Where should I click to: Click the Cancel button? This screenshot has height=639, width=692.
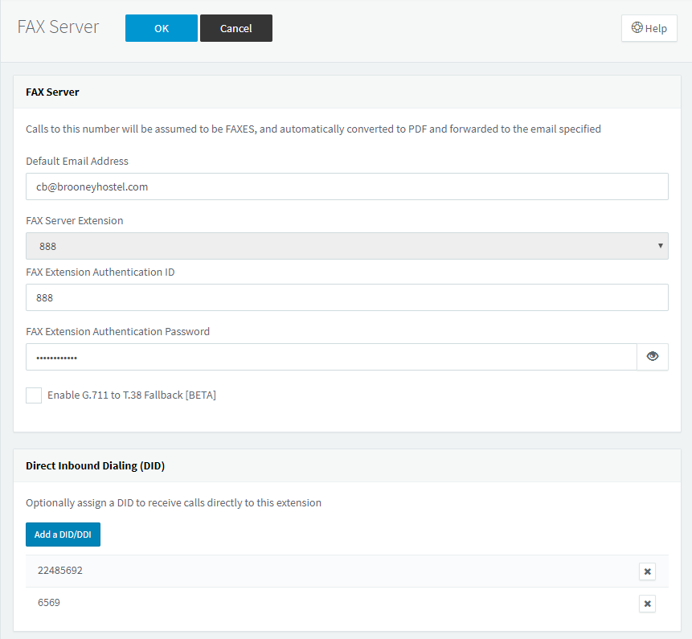(x=236, y=28)
